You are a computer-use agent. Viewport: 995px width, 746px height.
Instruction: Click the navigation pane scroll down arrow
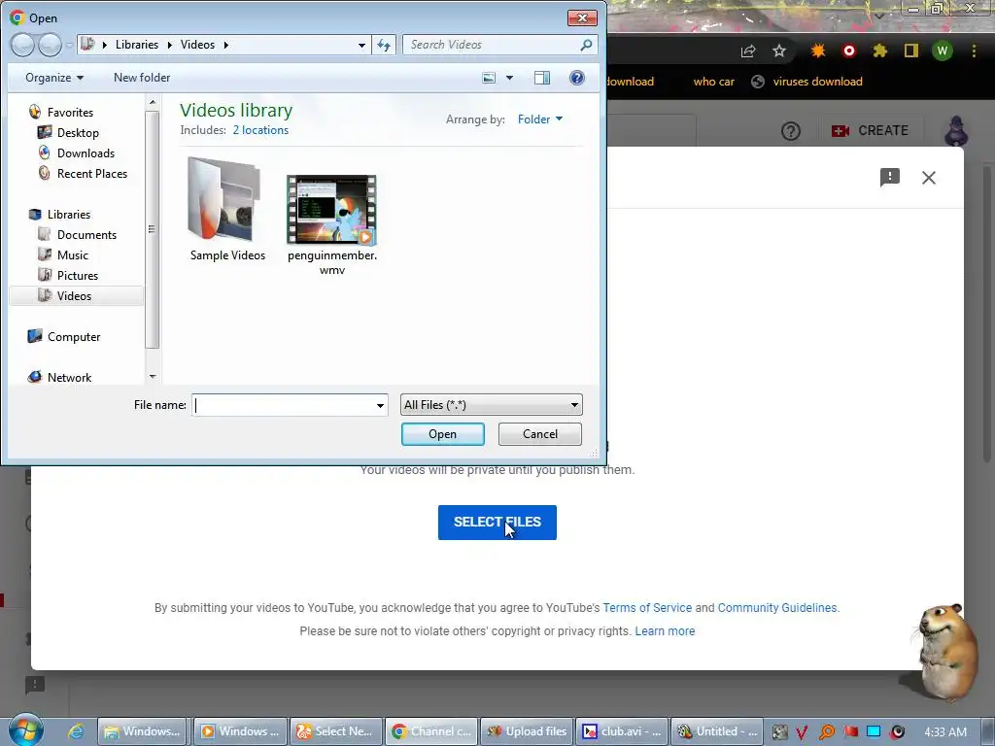click(153, 377)
